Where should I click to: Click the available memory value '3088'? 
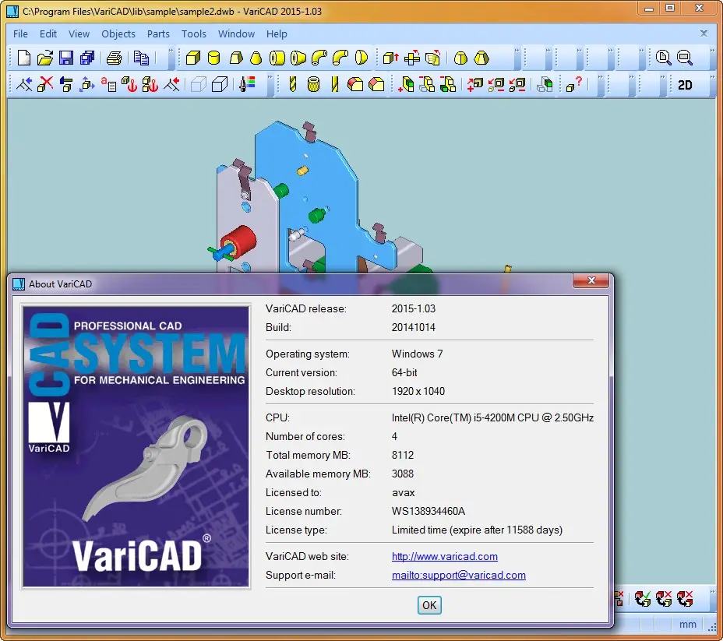[403, 474]
